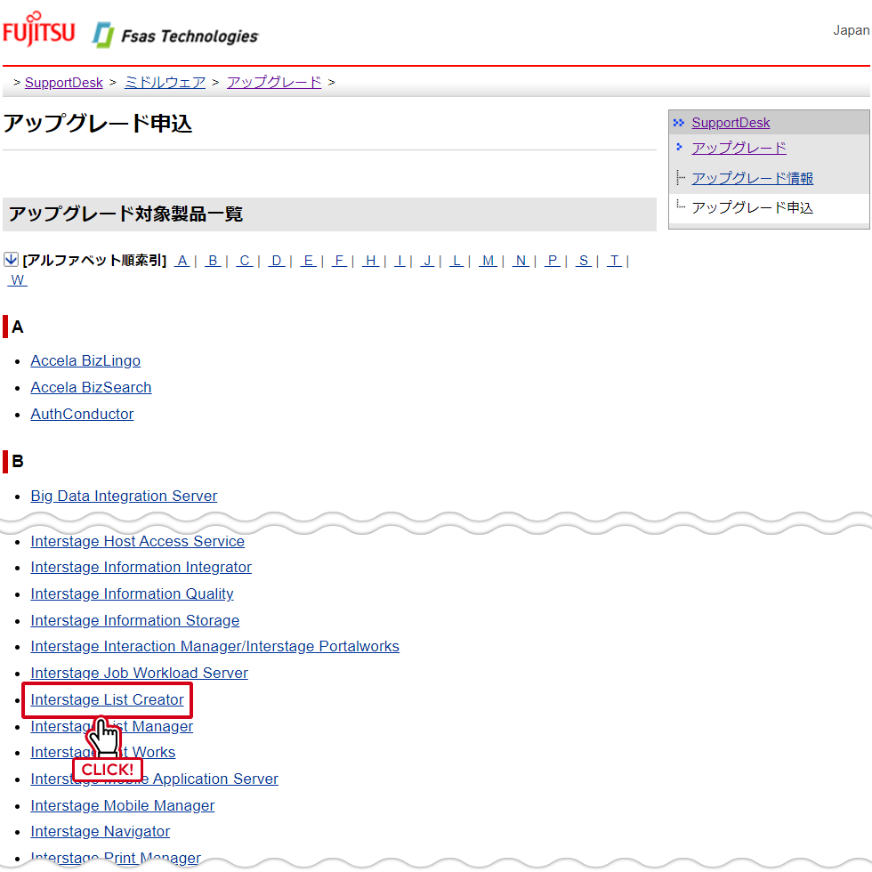Open Interstage Interaction Manager/Interstage Portalworks
The width and height of the screenshot is (872, 872).
(215, 647)
